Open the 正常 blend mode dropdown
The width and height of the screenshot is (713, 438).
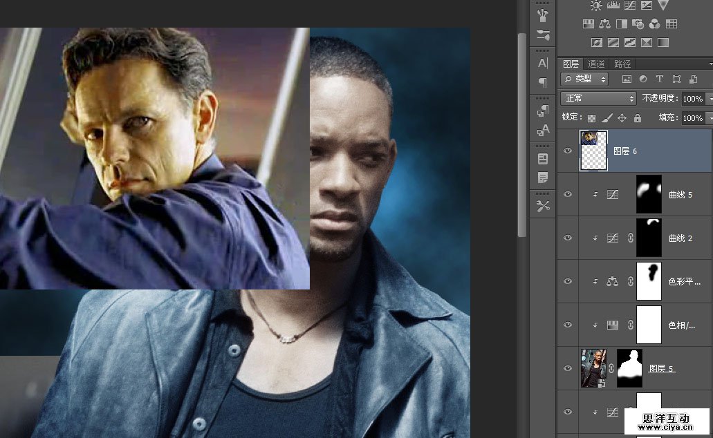pyautogui.click(x=598, y=98)
